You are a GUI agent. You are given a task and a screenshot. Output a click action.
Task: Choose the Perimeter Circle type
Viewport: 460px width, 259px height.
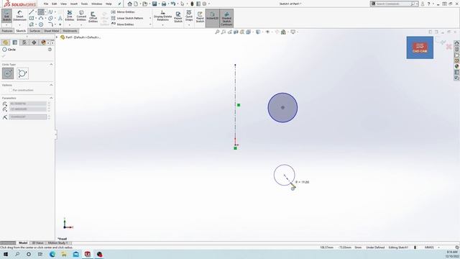tap(22, 73)
